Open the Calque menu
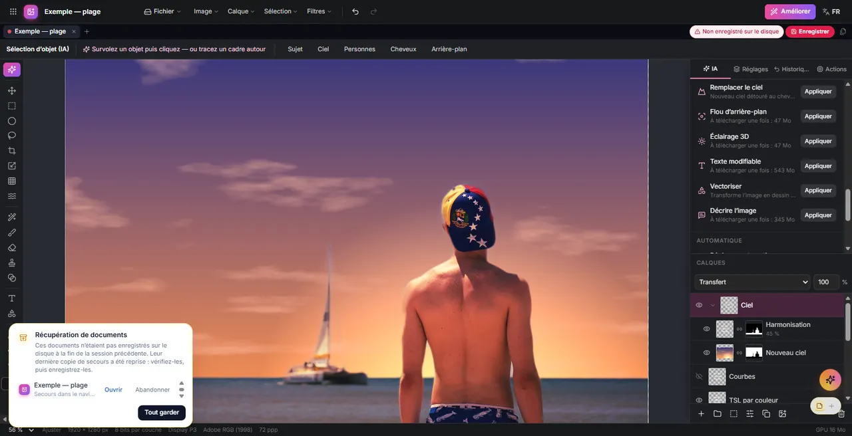This screenshot has width=852, height=436. click(x=241, y=11)
